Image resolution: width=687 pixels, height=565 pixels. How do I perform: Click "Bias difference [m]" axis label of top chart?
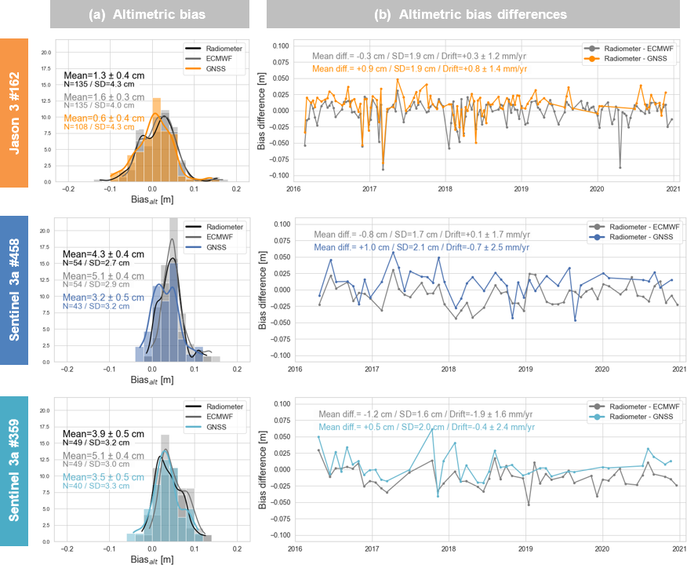point(261,111)
